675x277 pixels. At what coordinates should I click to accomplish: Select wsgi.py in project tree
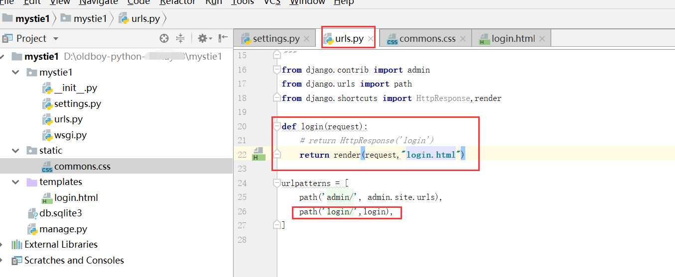pyautogui.click(x=65, y=135)
